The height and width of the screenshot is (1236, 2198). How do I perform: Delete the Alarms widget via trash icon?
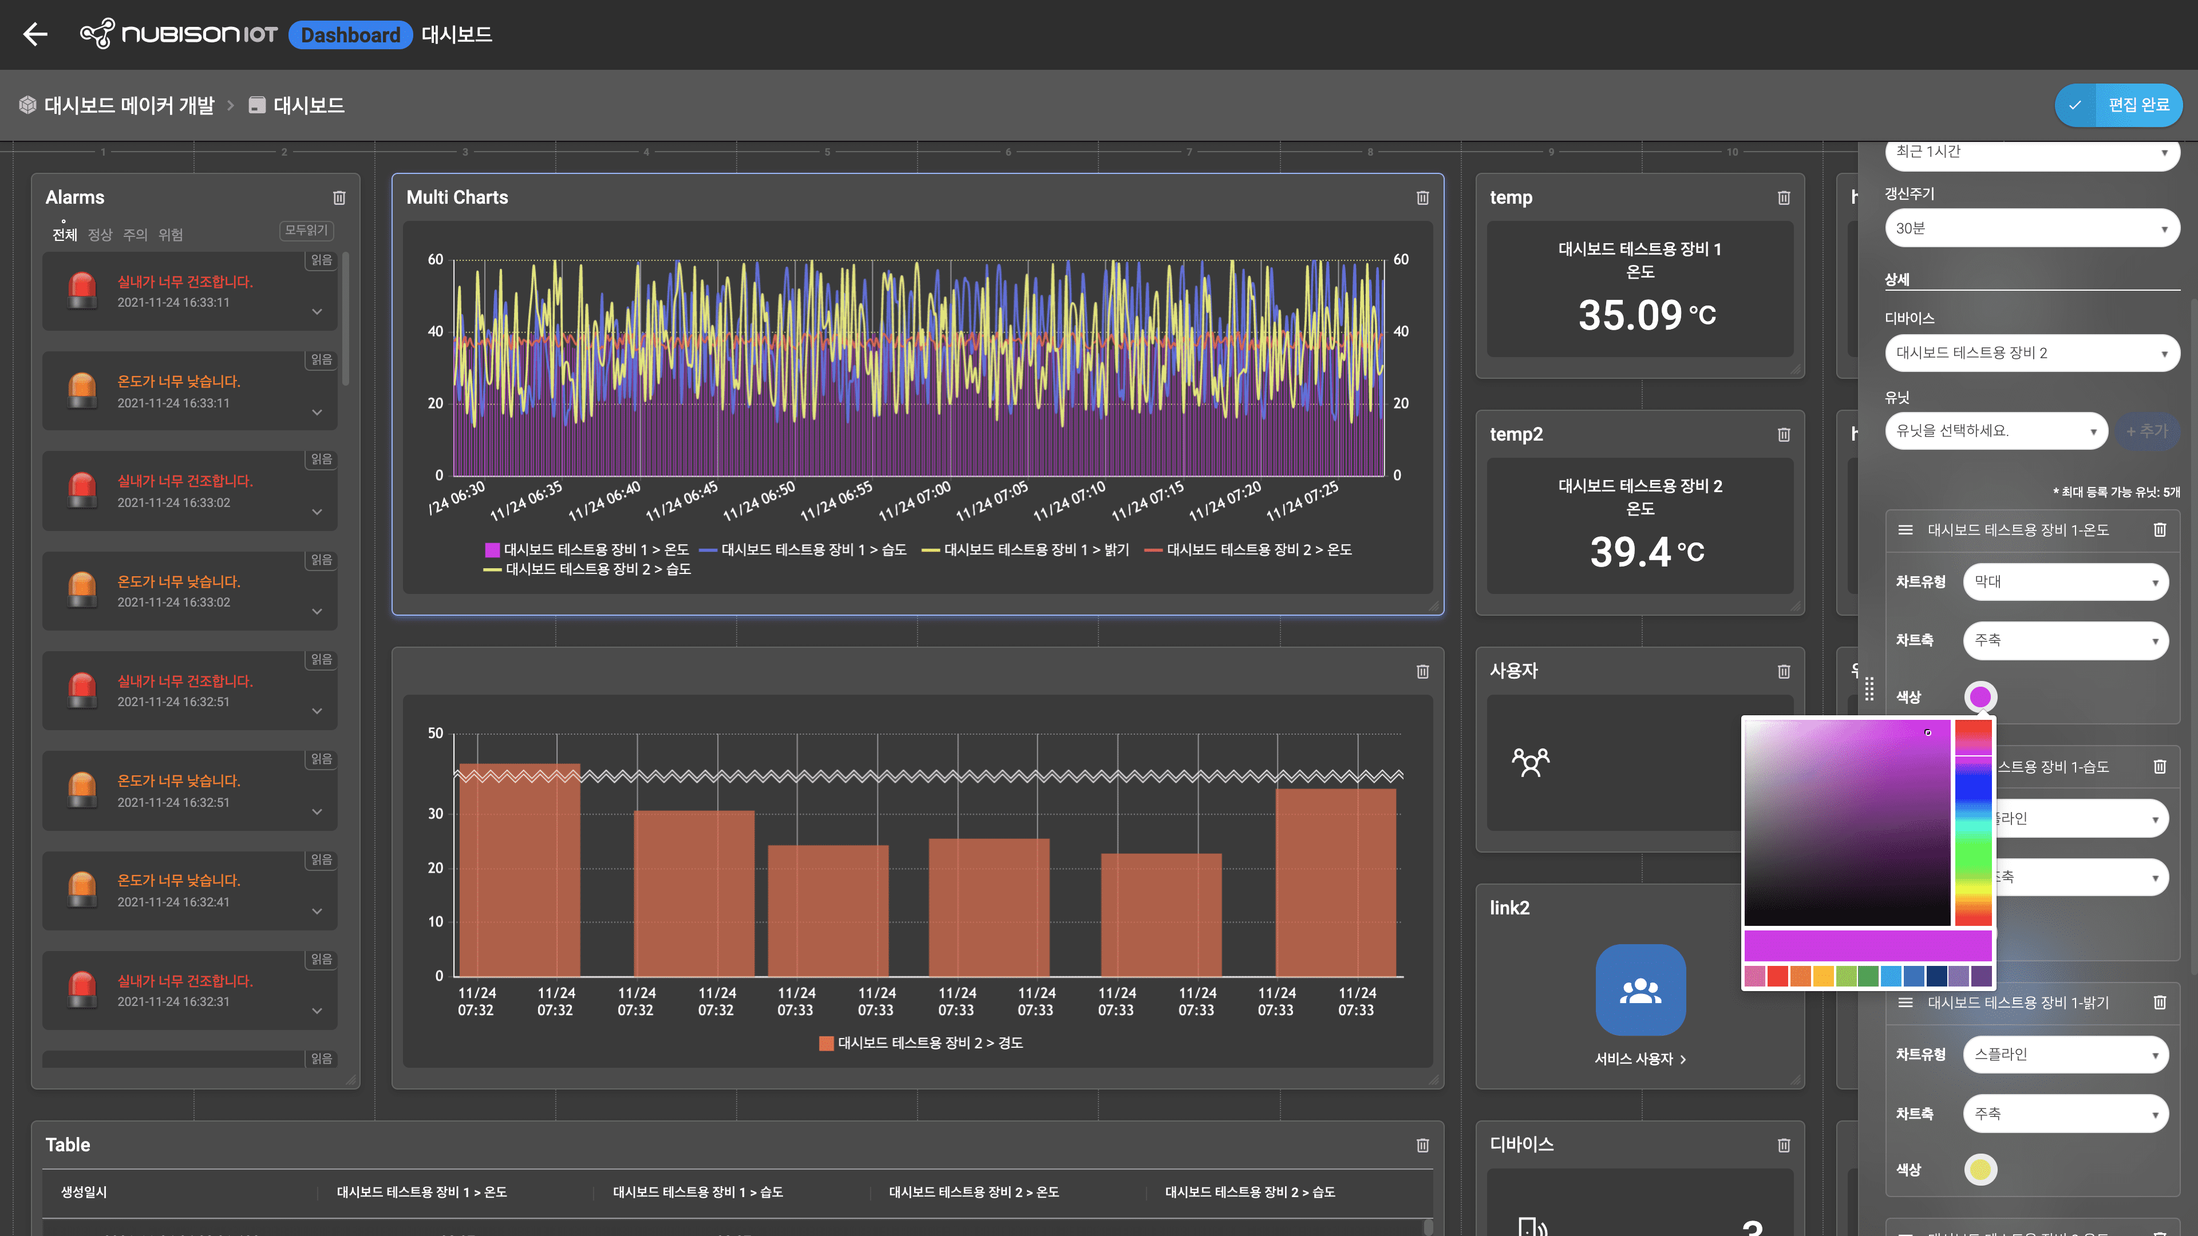coord(339,198)
